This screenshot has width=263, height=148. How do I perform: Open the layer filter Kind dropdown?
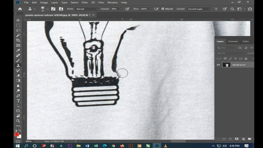click(226, 48)
